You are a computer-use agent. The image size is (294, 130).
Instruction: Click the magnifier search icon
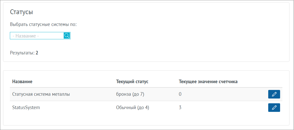(67, 36)
